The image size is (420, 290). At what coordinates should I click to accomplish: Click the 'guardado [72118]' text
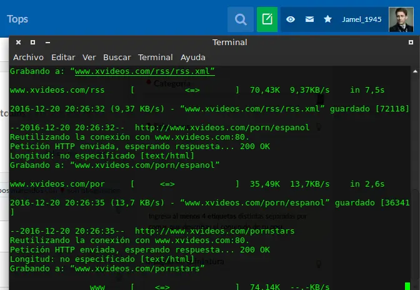point(369,109)
